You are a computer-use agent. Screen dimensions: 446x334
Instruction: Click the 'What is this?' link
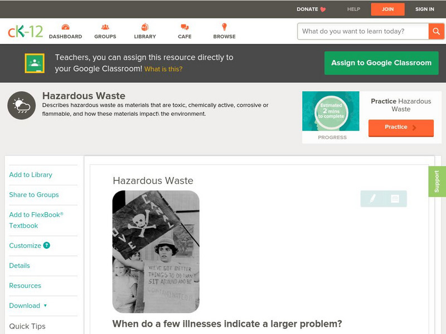(x=163, y=69)
